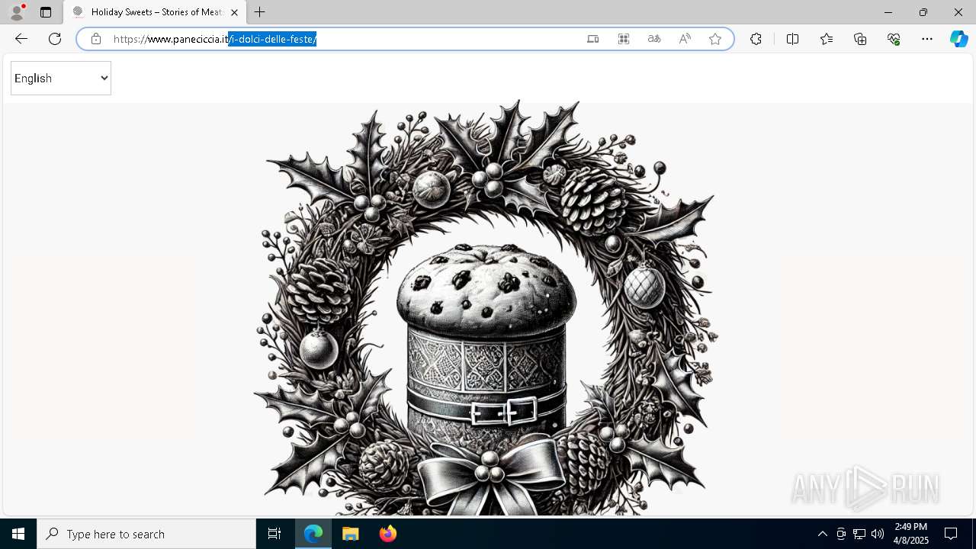This screenshot has height=549, width=976.
Task: Click the taskbar search box
Action: click(x=146, y=534)
